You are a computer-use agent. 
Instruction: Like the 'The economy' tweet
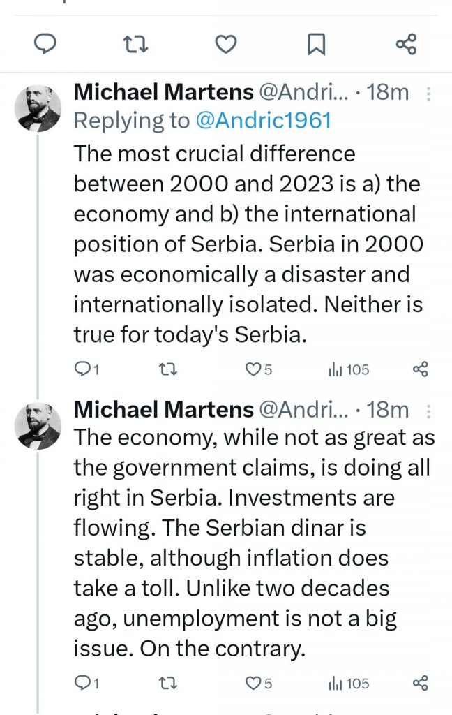pyautogui.click(x=253, y=683)
